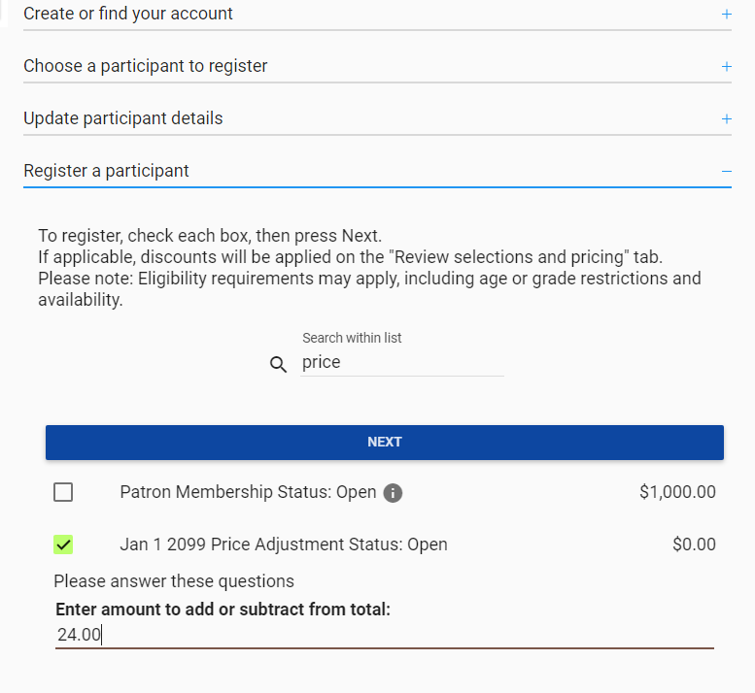
Task: Click the plus icon for Create or find your account
Action: (727, 14)
